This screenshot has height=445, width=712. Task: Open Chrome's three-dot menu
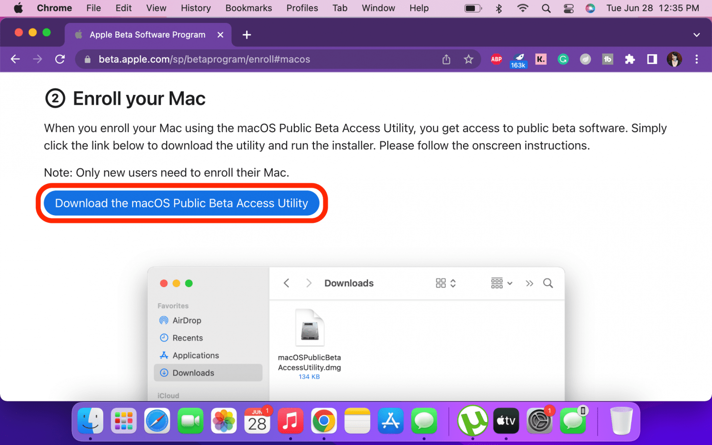tap(696, 59)
